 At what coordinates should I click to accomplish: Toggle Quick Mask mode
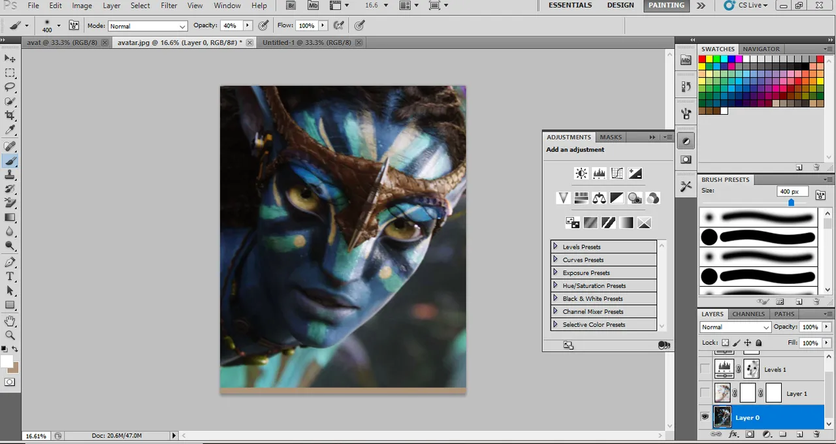pos(10,382)
